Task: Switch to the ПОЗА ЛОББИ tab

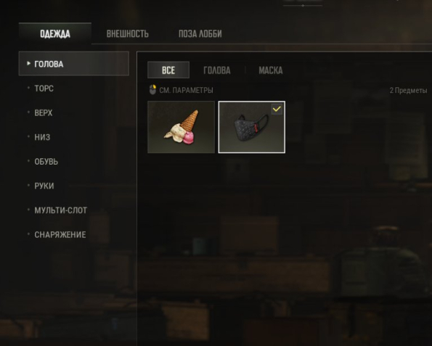Action: (200, 33)
